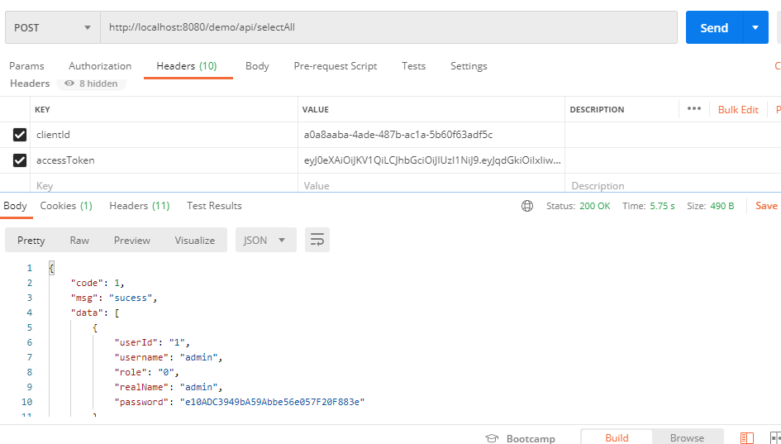This screenshot has height=444, width=781.
Task: Select the Raw view mode
Action: (x=79, y=240)
